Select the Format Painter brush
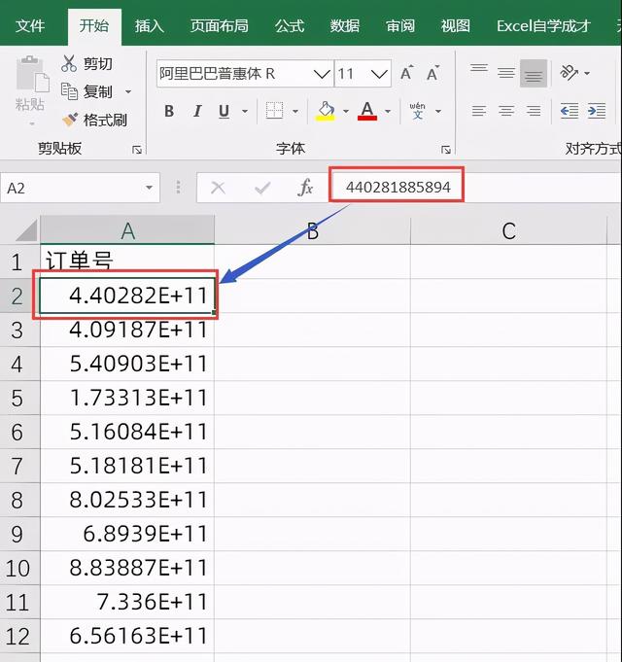The height and width of the screenshot is (662, 622). tap(70, 120)
